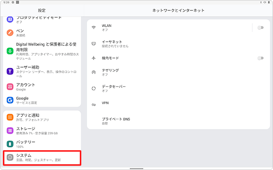Screen dimensions: 273x170
Task: Open アカウント settings
Action: pos(42,87)
